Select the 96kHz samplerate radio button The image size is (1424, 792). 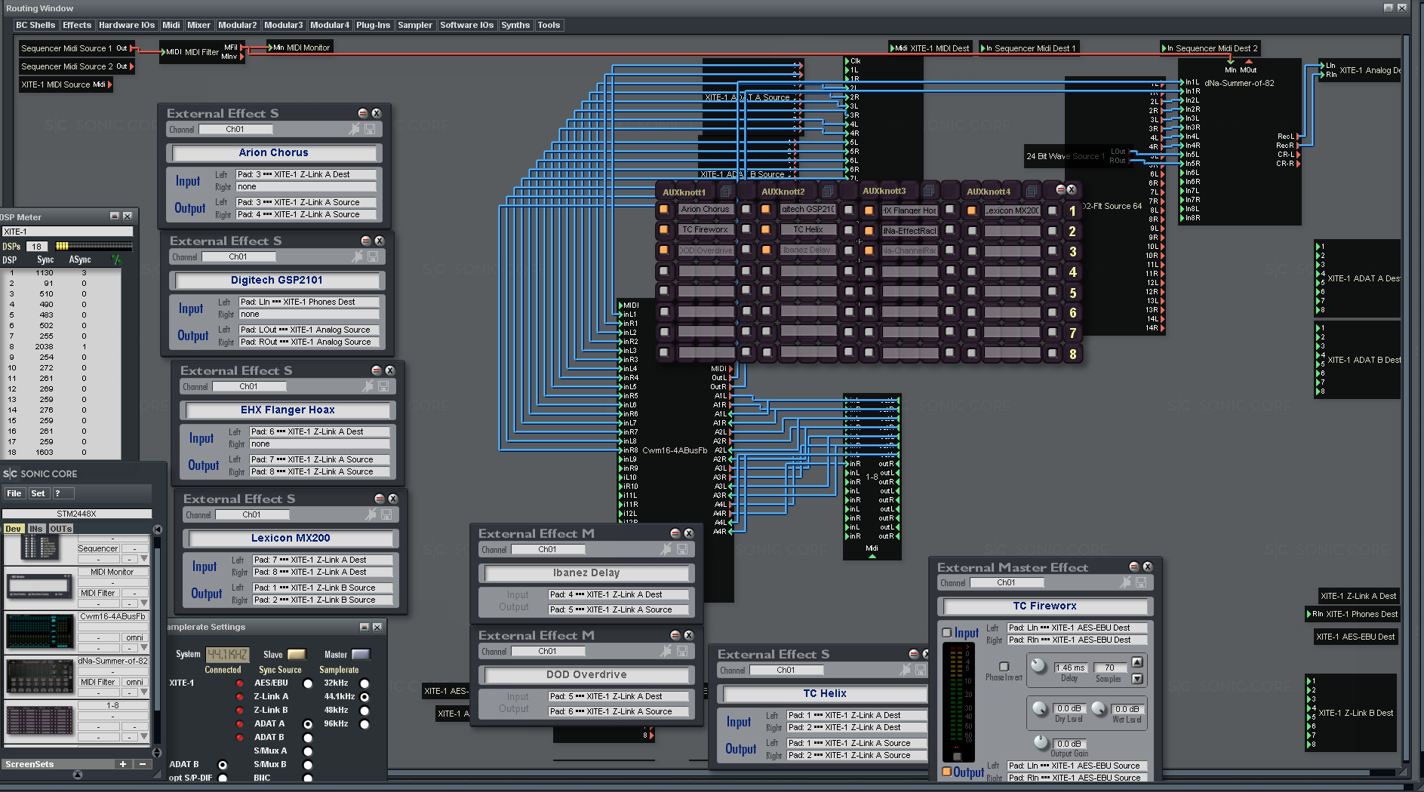pyautogui.click(x=364, y=724)
